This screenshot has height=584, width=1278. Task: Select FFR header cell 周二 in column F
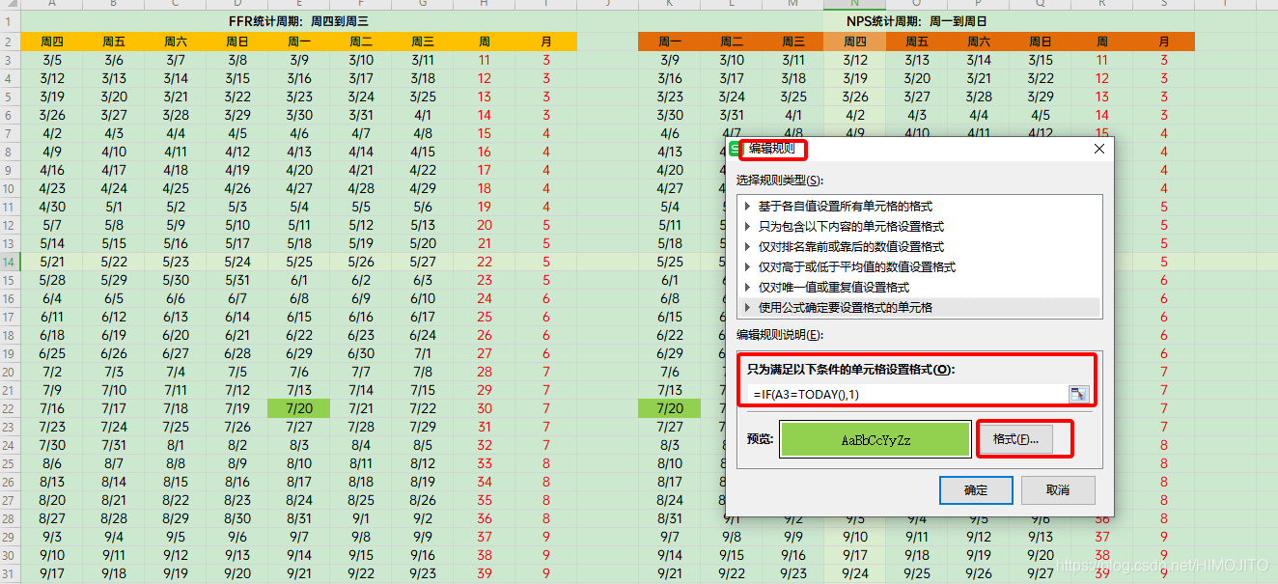(361, 42)
